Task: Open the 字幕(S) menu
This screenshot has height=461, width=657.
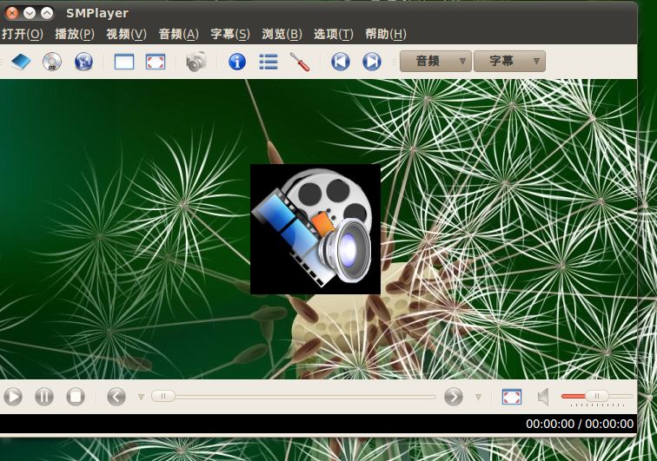Action: coord(230,34)
